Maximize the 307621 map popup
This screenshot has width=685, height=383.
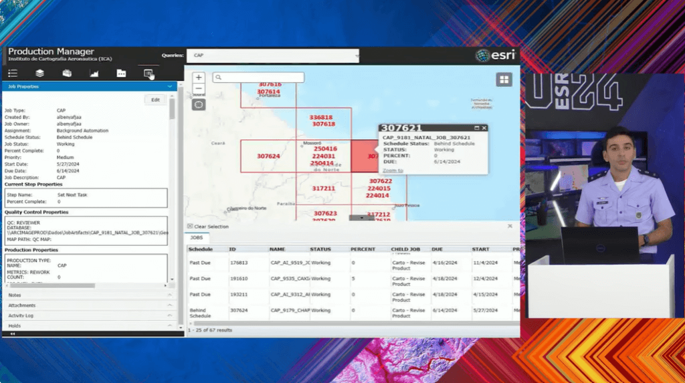tap(476, 128)
